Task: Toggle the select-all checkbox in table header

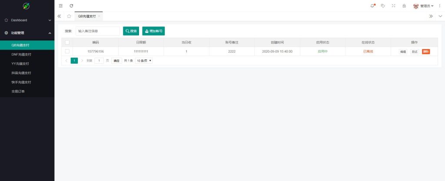Action: [67, 43]
